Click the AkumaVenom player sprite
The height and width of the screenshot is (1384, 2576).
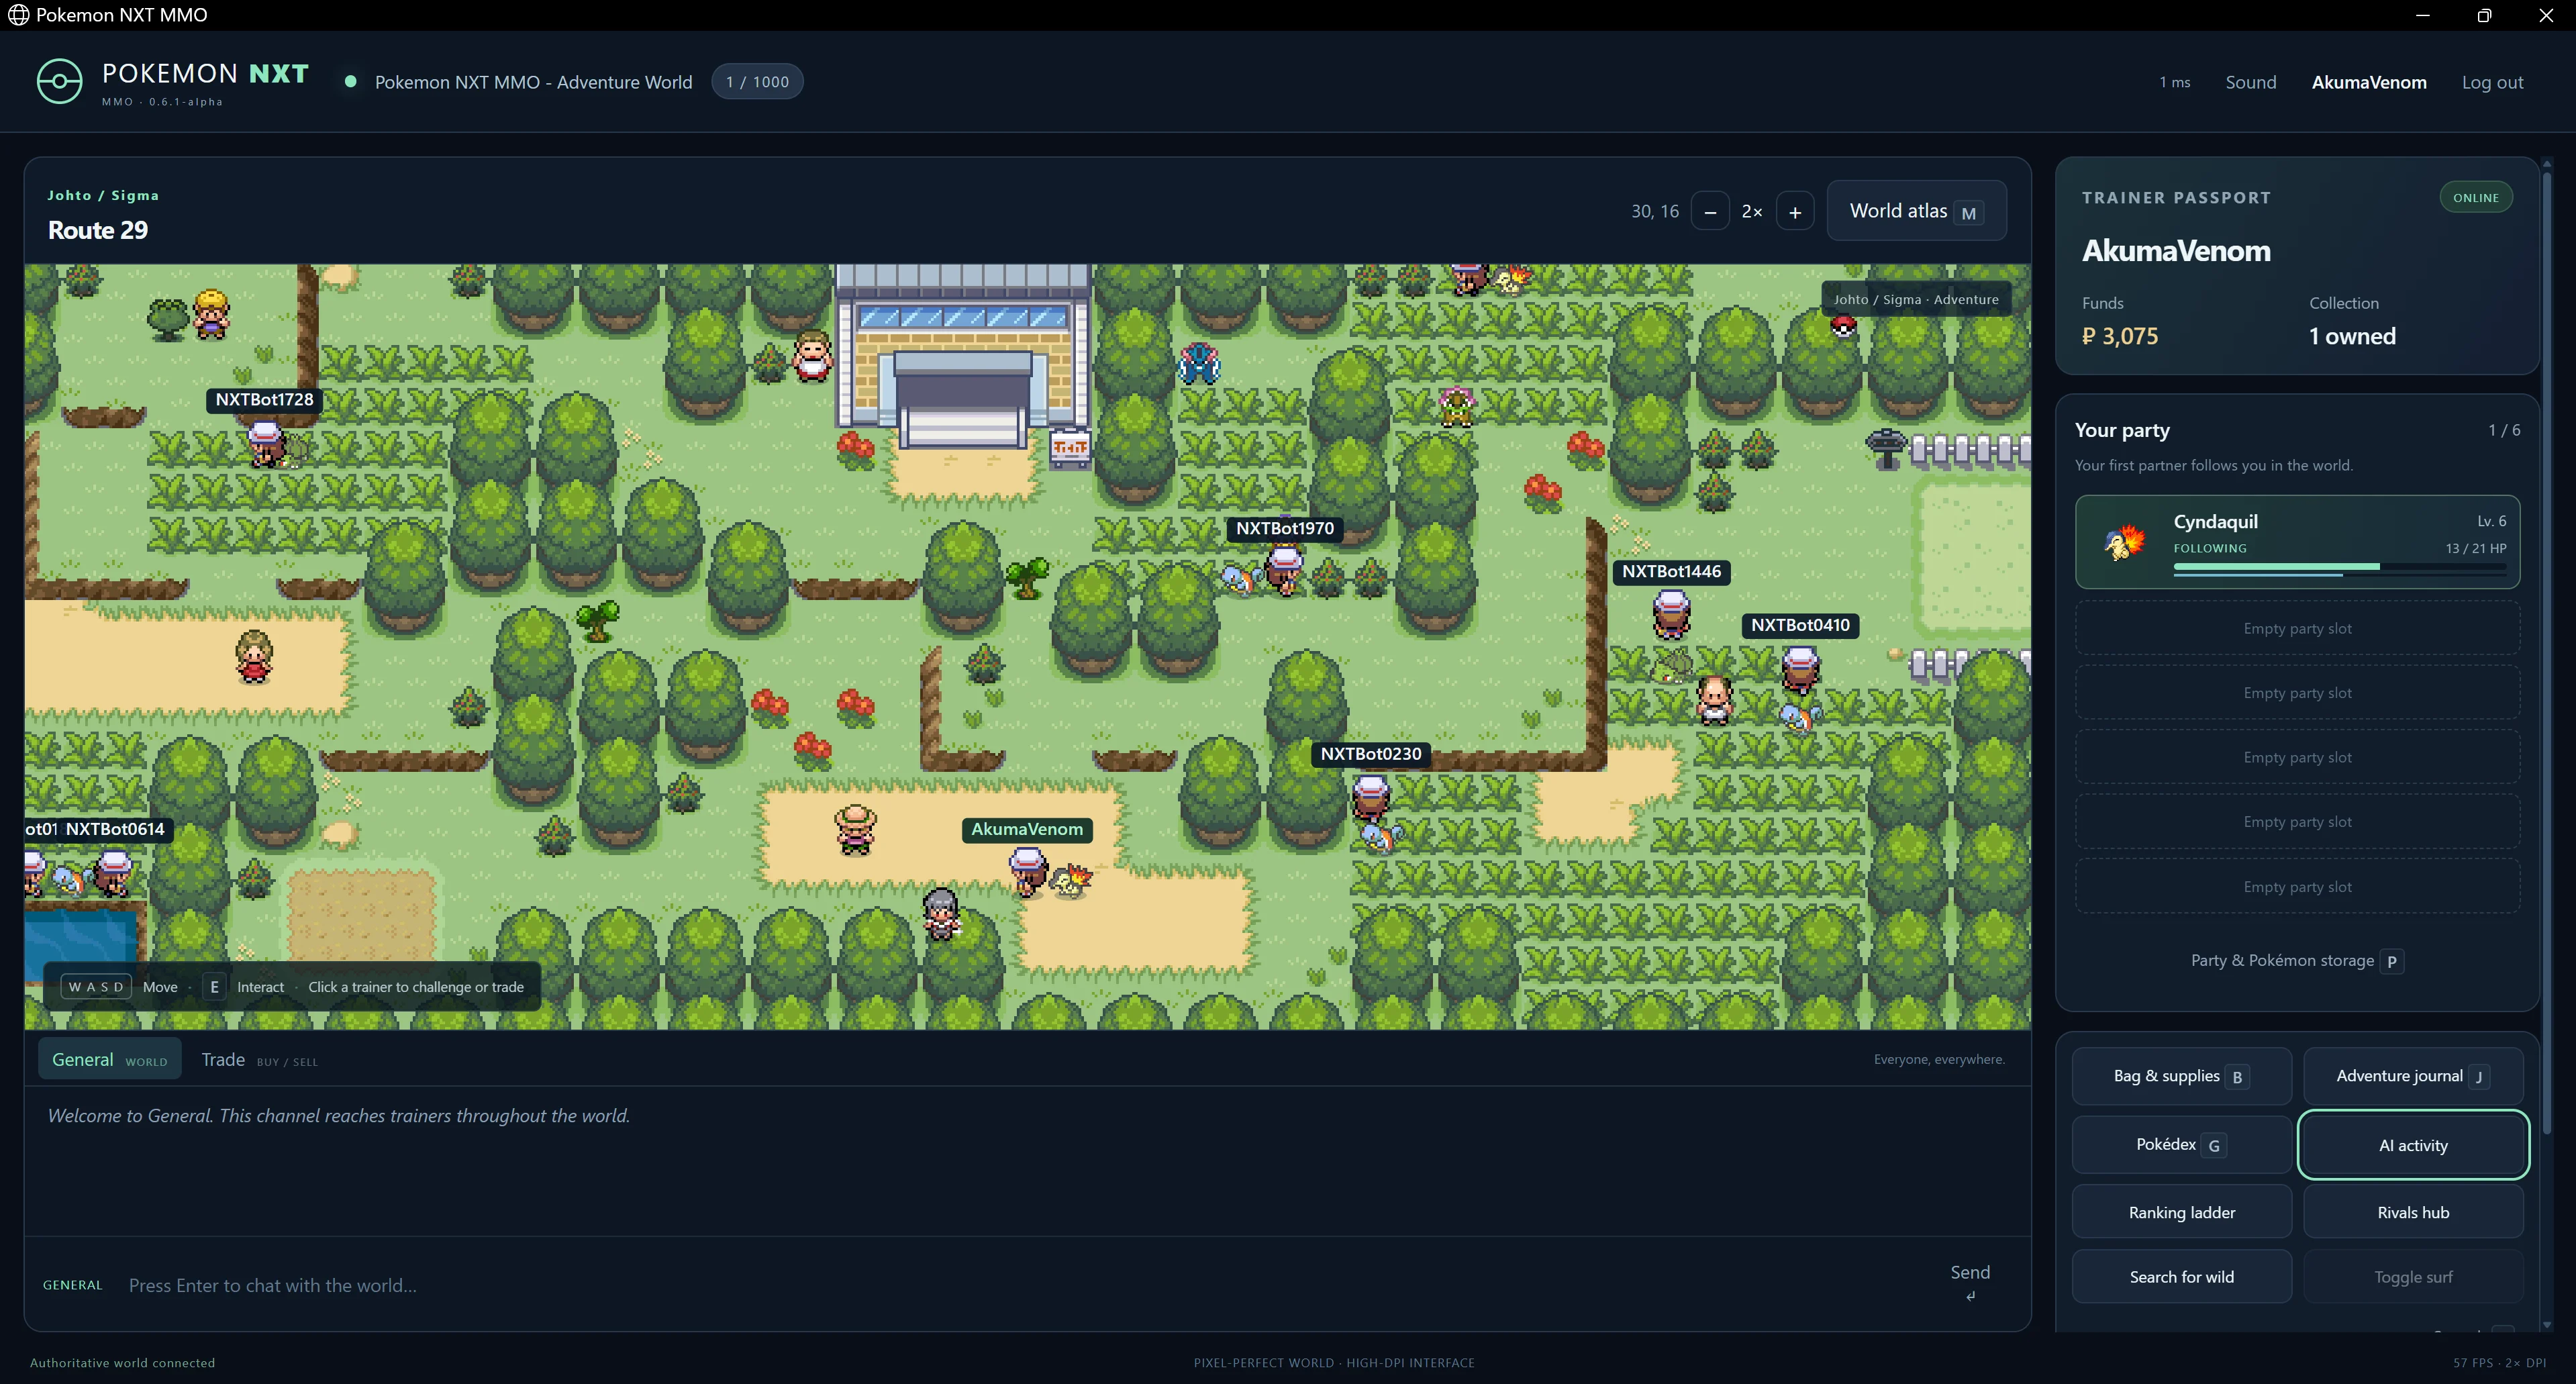coord(1027,872)
